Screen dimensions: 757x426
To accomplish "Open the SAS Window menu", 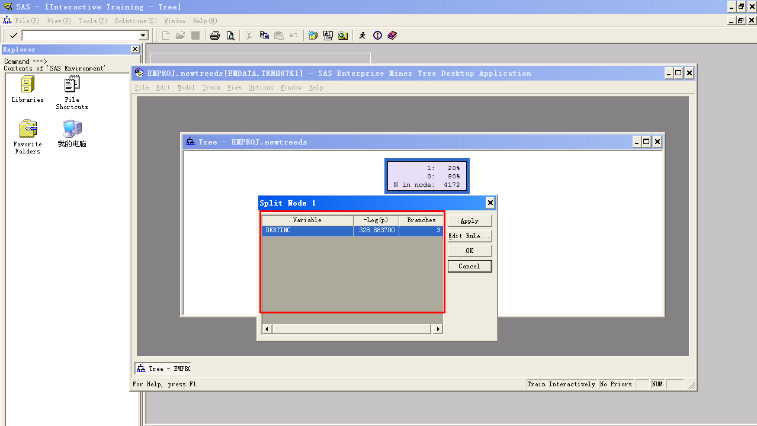I will [x=175, y=21].
